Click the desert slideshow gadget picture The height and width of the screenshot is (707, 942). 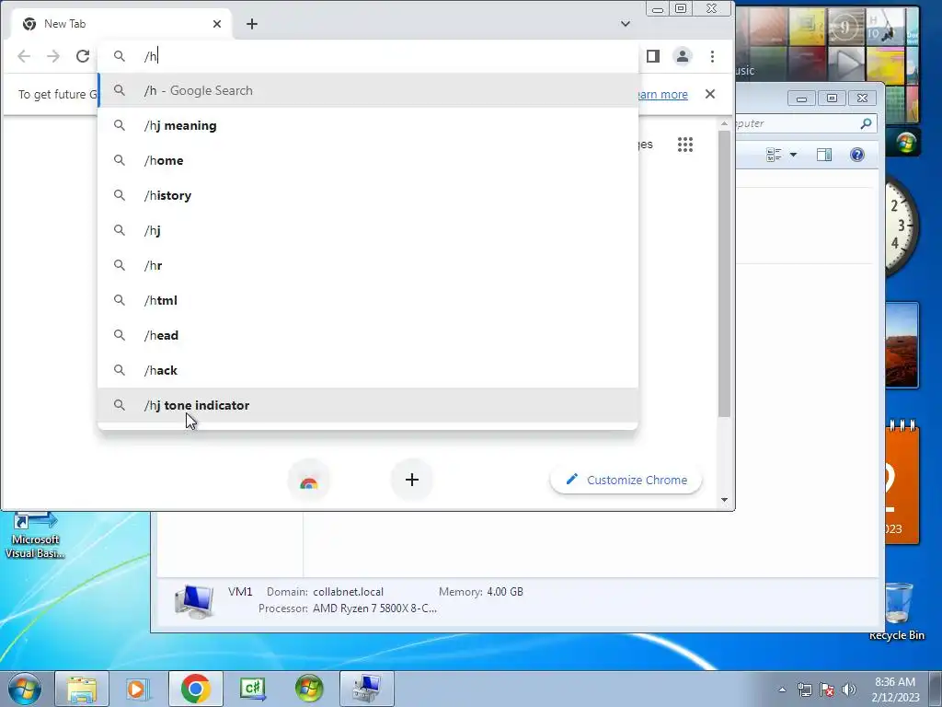[x=902, y=345]
